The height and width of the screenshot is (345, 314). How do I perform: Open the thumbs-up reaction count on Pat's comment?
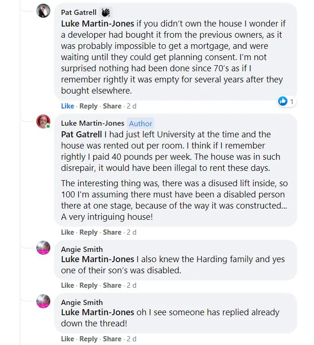click(286, 101)
